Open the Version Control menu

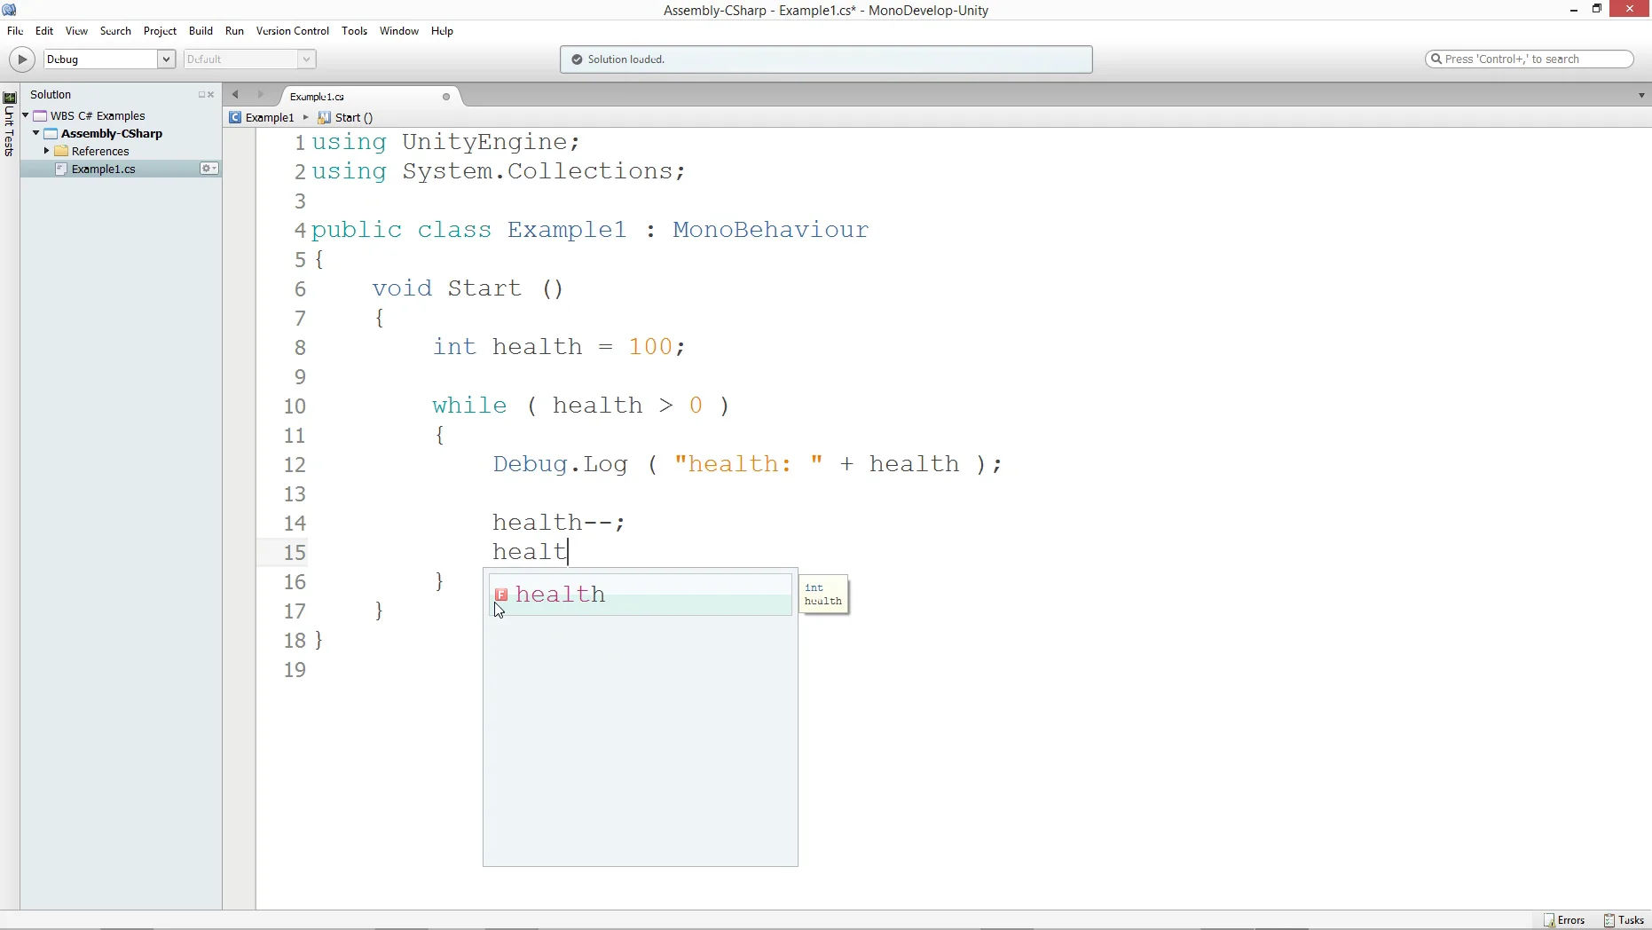(292, 31)
